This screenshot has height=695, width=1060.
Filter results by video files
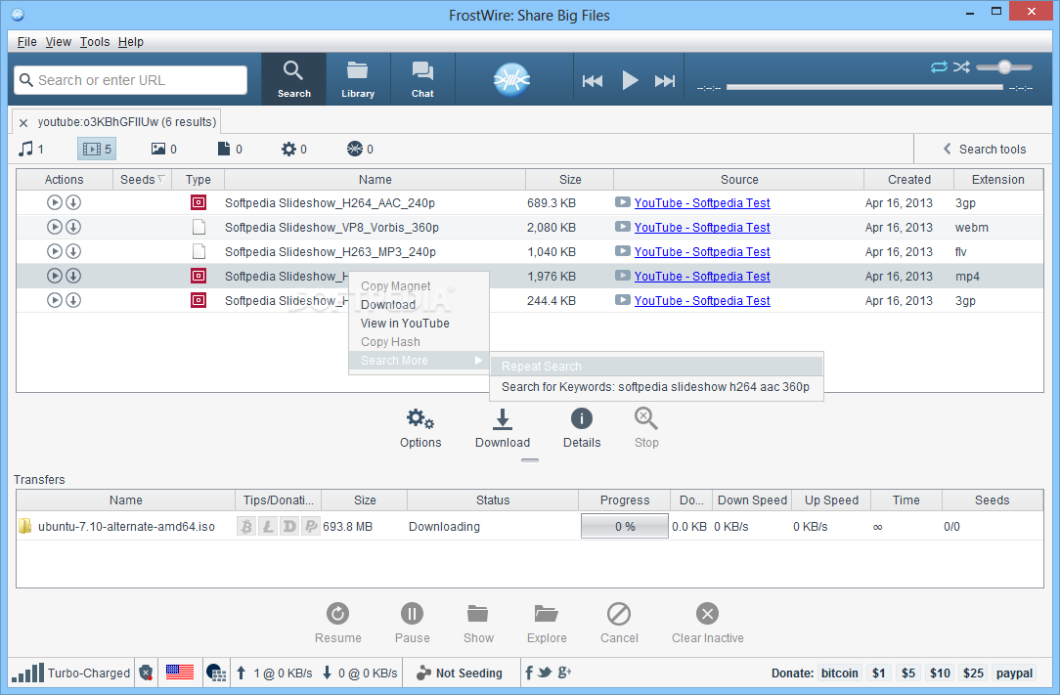pyautogui.click(x=97, y=149)
